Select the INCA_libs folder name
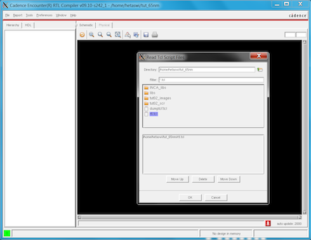311x240 pixels. click(x=158, y=88)
